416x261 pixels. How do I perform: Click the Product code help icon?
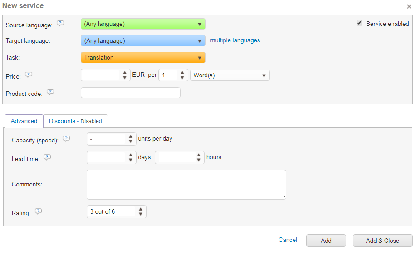(x=50, y=92)
